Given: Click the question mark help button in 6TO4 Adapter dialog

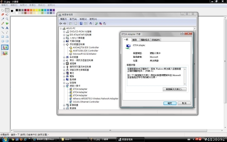Looking at the screenshot, I should pos(182,33).
